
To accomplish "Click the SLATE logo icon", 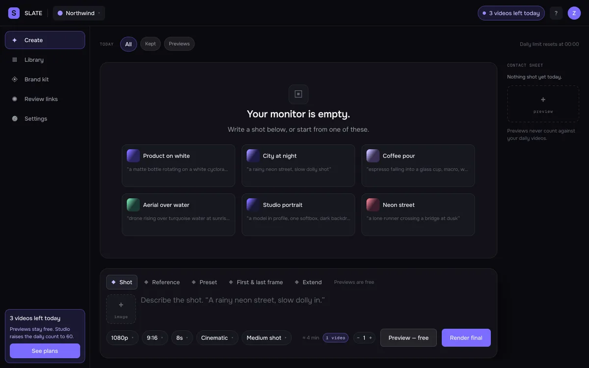I will tap(14, 13).
